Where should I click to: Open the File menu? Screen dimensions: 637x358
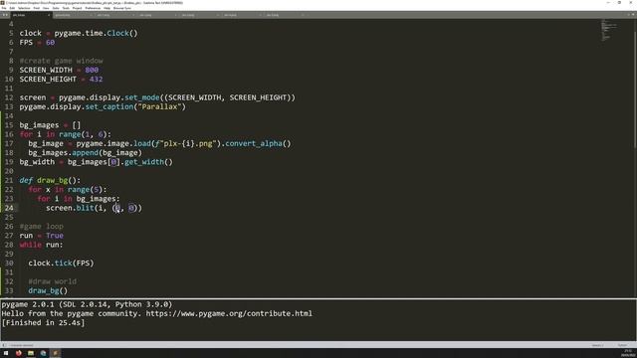pos(4,8)
